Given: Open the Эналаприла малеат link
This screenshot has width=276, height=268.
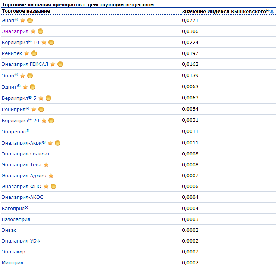Looking at the screenshot, I should 26,154.
